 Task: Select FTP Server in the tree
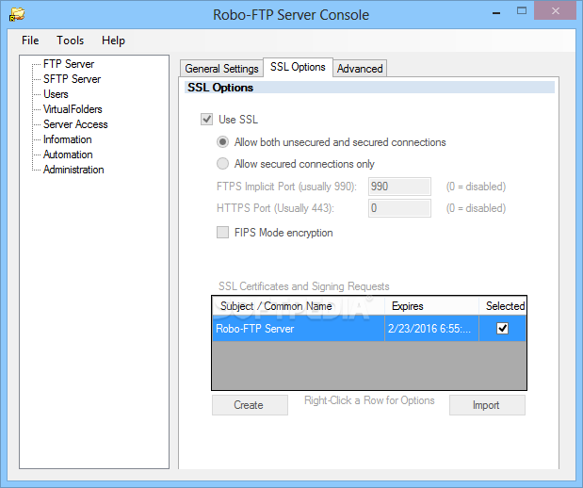[69, 64]
